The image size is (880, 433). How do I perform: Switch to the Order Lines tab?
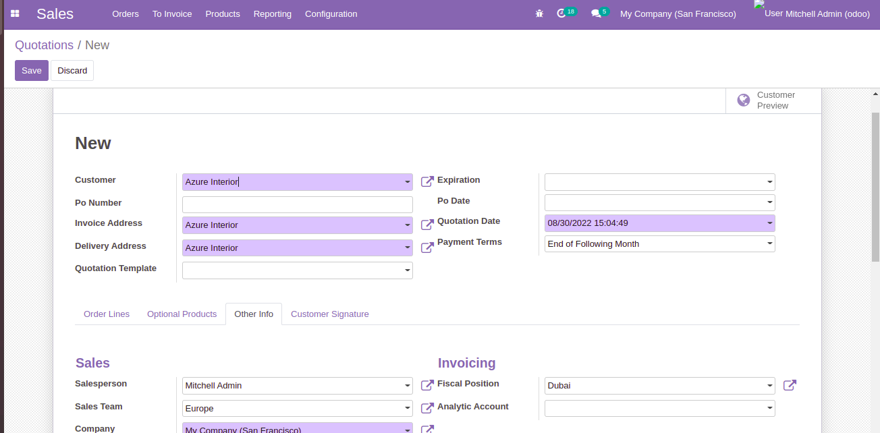point(107,314)
